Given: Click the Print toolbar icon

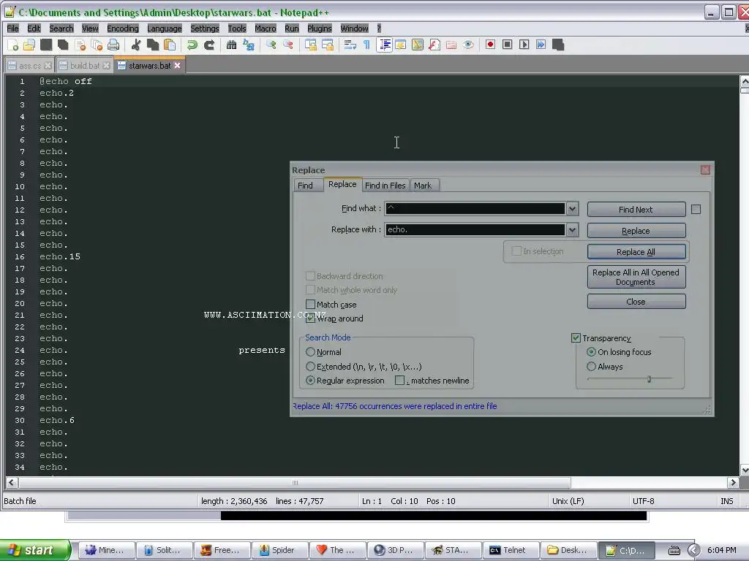Looking at the screenshot, I should coord(113,45).
